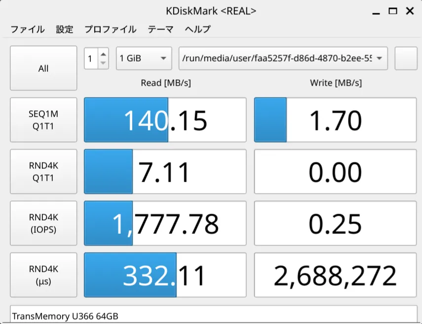422x324 pixels.
Task: Launch the RND4K (μs) latency test
Action: pyautogui.click(x=43, y=275)
